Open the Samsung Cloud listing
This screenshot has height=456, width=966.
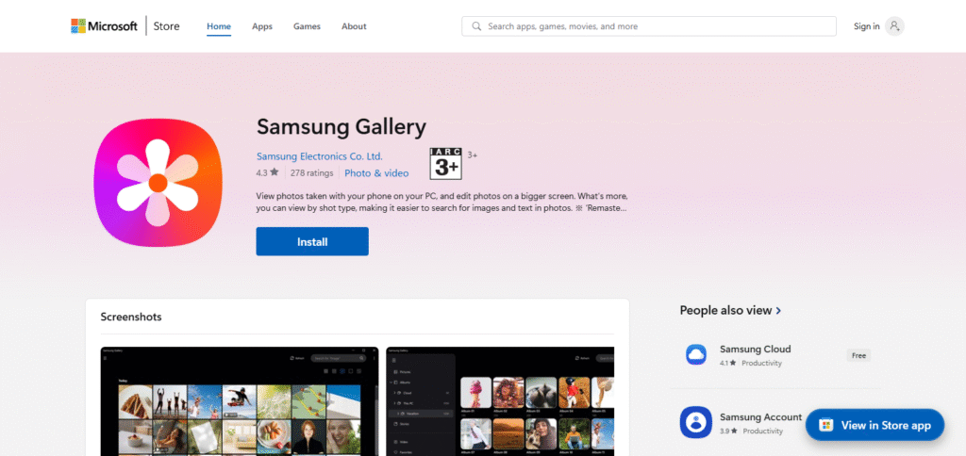777,355
